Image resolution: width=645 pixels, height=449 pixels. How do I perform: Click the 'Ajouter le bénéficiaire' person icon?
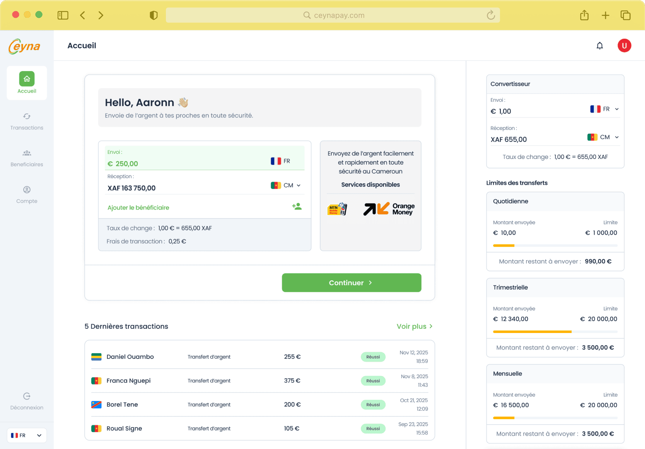coord(297,207)
